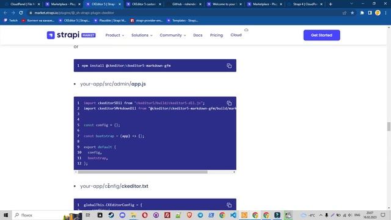Switch to the CKEditor 5 custom tab
Viewport: 391px width, 220px height.
click(x=144, y=4)
